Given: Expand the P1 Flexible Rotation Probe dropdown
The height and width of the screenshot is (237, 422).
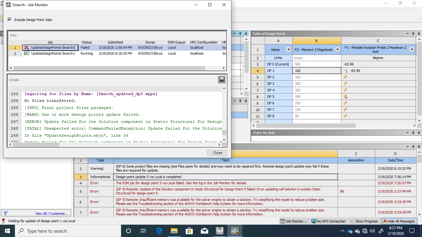Looking at the screenshot, I should pos(411,49).
